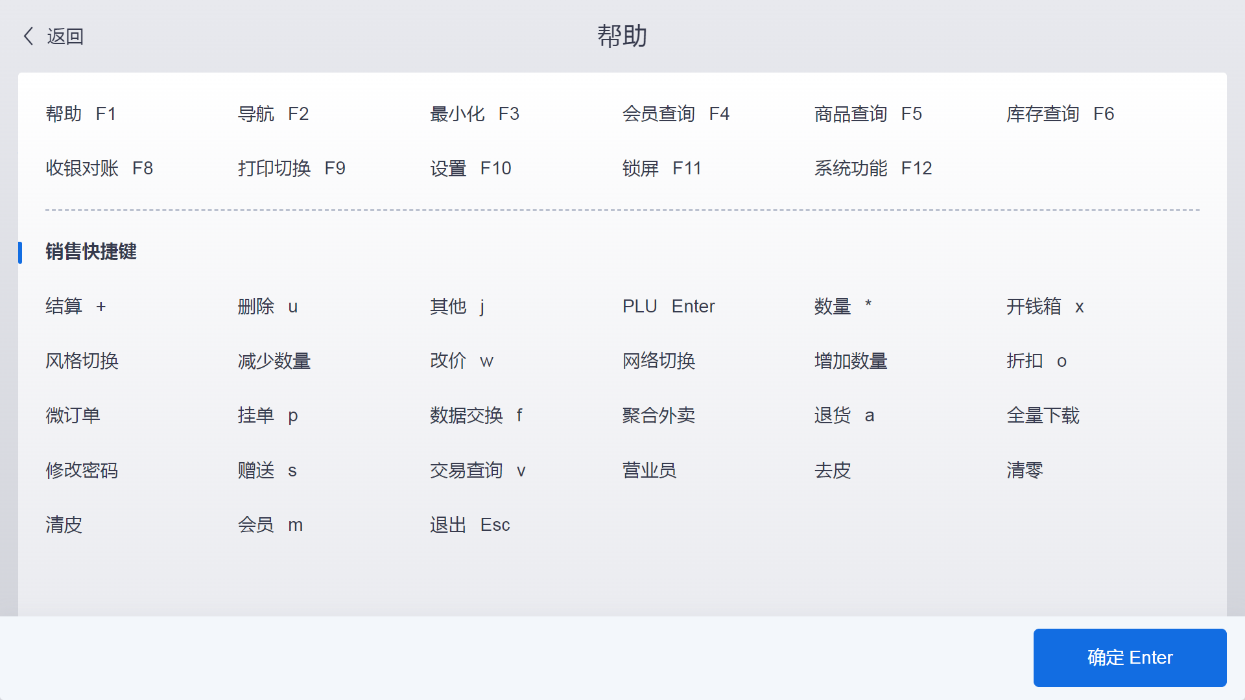Select the 帮助 F1 shortcut entry
This screenshot has height=700, width=1245.
coord(80,114)
